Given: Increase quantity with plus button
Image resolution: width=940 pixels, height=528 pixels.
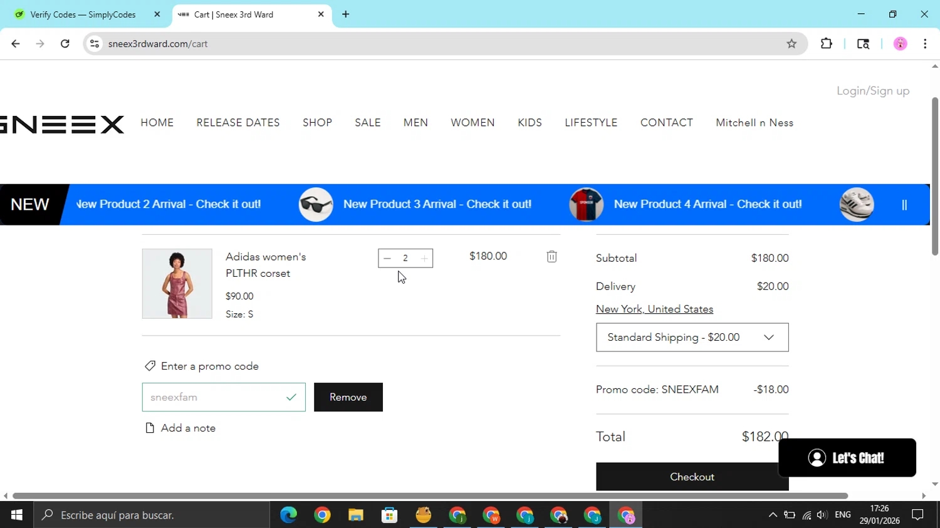Looking at the screenshot, I should [x=424, y=258].
